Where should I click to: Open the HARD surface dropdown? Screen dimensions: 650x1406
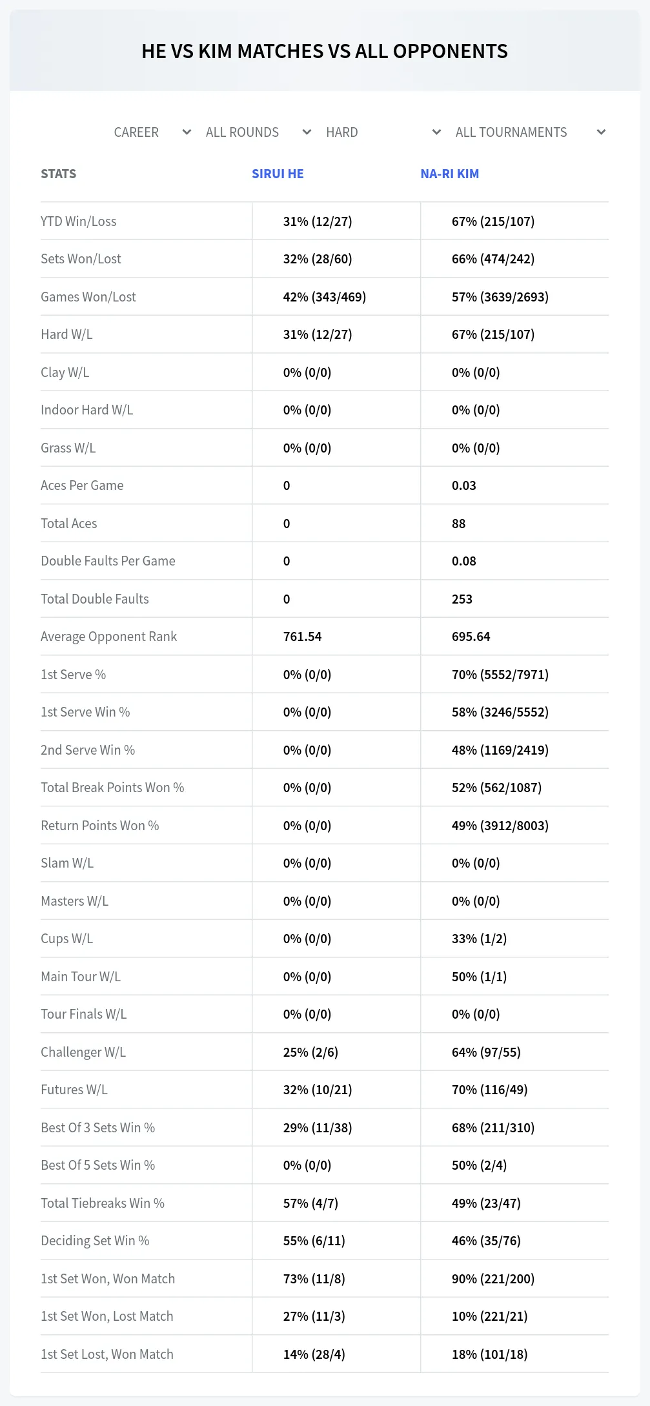coord(383,132)
